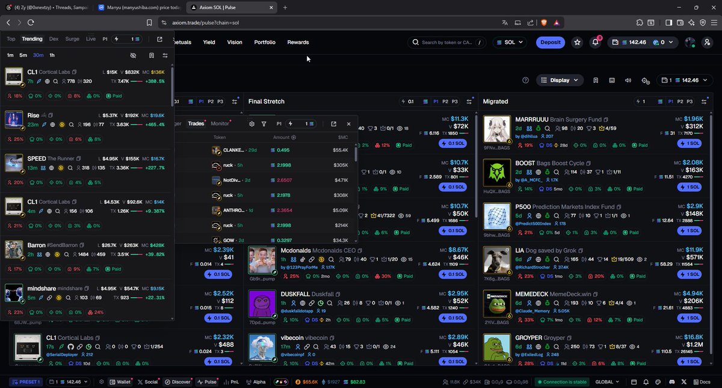Open DUSKFALL token thumbnail
Screen dimensions: 722x388
click(x=262, y=304)
